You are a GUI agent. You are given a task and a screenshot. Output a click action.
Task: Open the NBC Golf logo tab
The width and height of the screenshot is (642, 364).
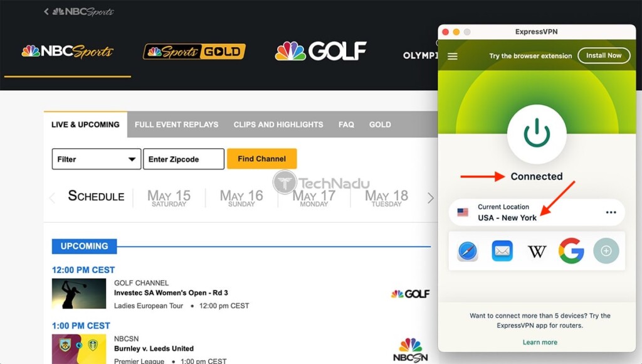[320, 51]
